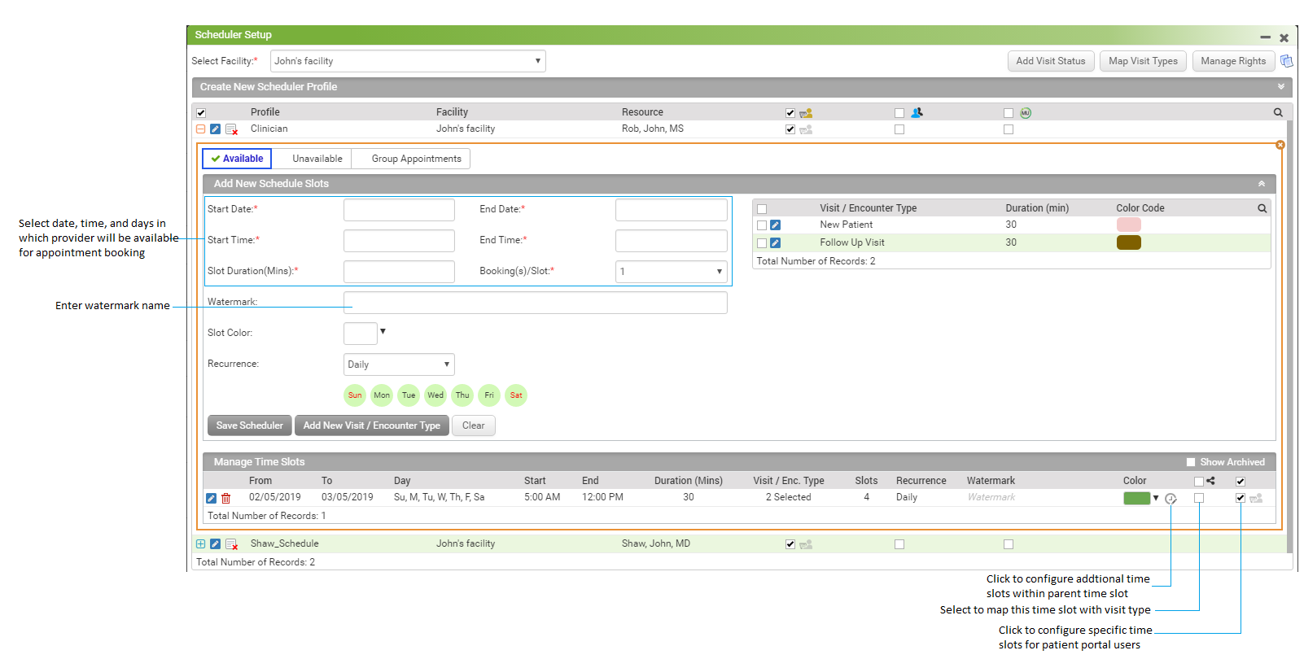Screen dimensions: 1304x659
Task: Collapse the Clinician profile row
Action: click(200, 129)
